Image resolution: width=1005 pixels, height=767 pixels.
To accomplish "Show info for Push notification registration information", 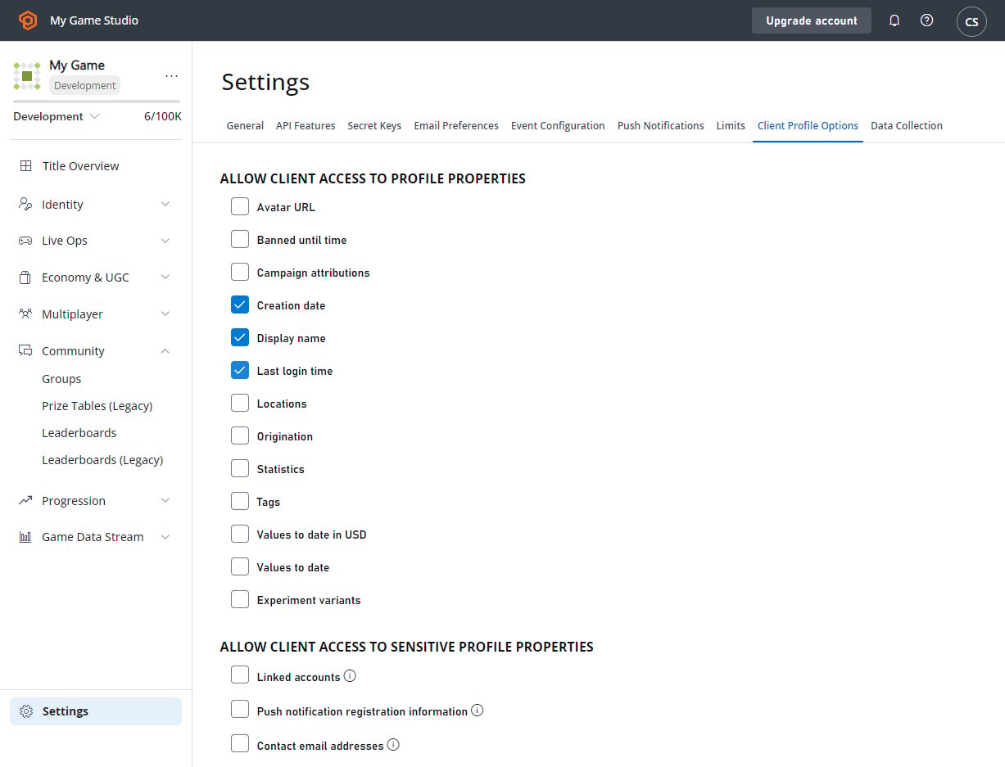I will [478, 711].
